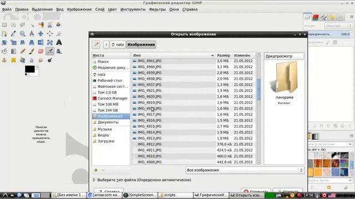Select the Select by Color tool
This screenshot has height=199, width=355.
[40, 25]
